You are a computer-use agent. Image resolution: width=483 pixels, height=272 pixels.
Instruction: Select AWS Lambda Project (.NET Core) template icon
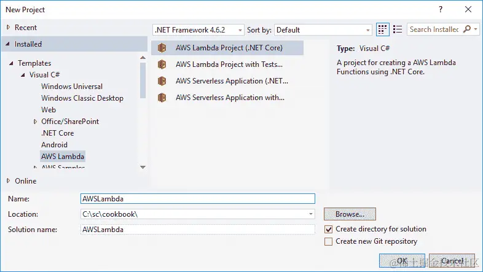click(162, 48)
